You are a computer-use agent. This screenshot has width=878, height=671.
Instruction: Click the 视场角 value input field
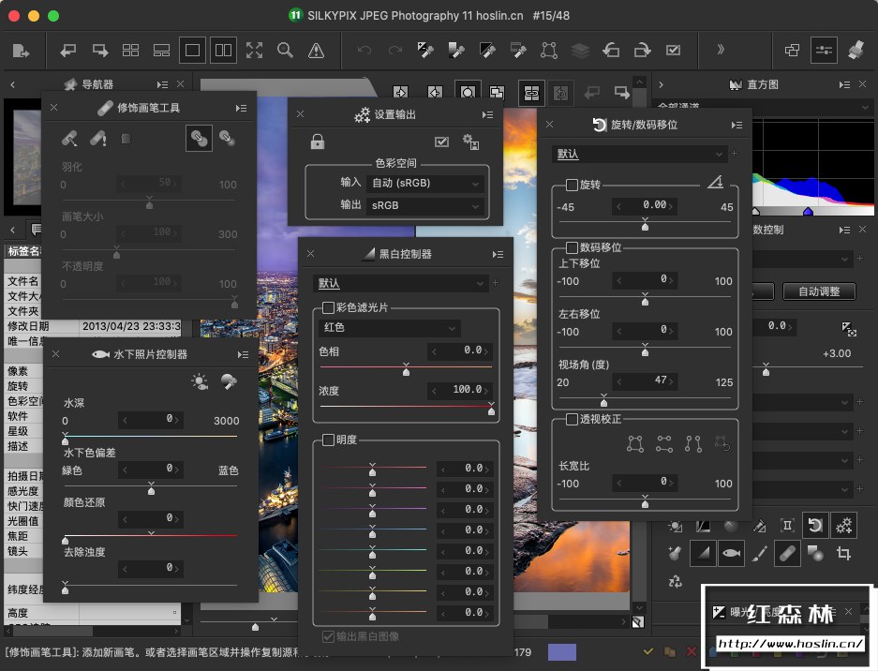click(x=645, y=380)
